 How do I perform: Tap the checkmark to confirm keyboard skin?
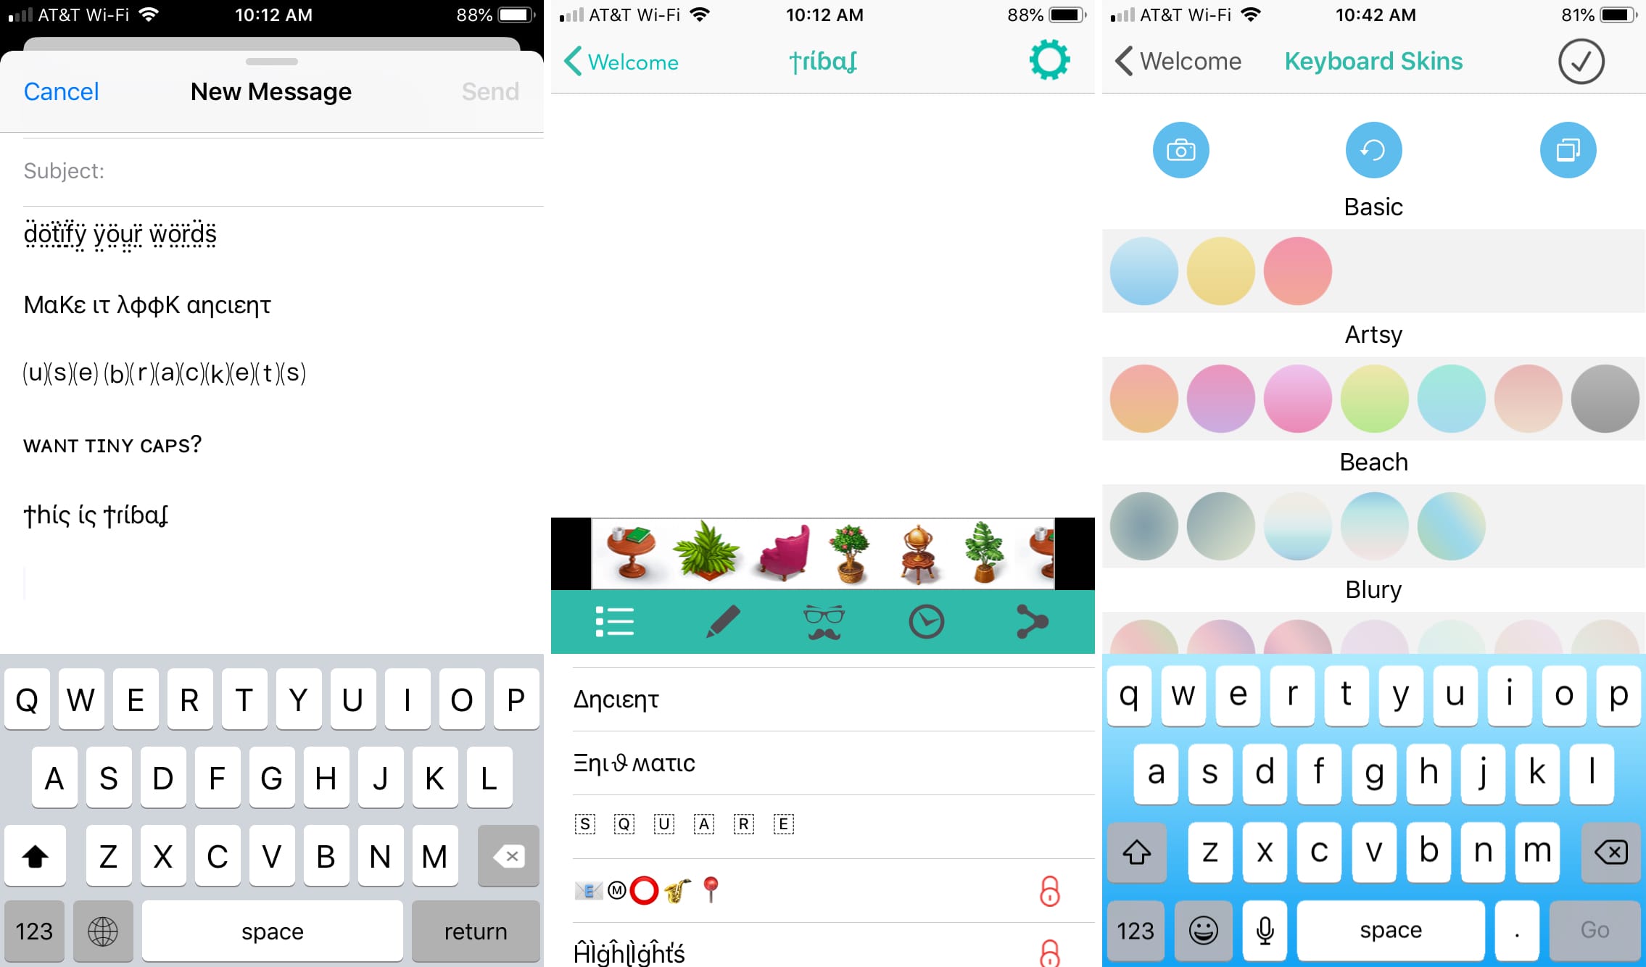pyautogui.click(x=1581, y=62)
